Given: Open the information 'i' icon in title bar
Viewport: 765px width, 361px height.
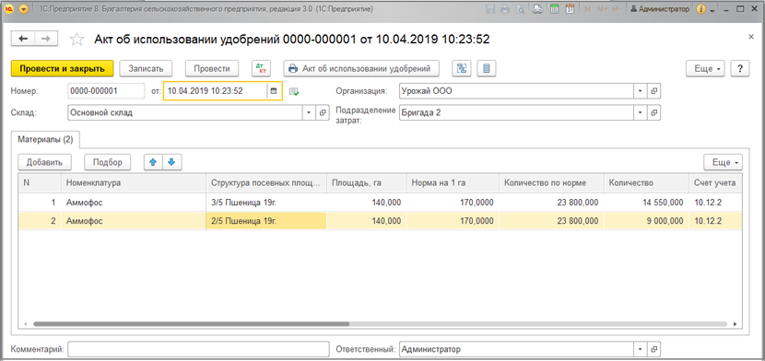Looking at the screenshot, I should point(702,9).
